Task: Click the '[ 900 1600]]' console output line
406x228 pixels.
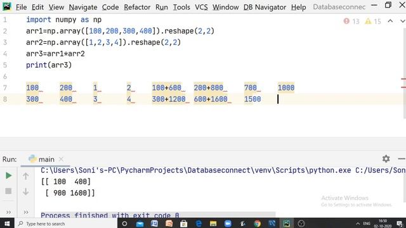Action: click(x=70, y=193)
